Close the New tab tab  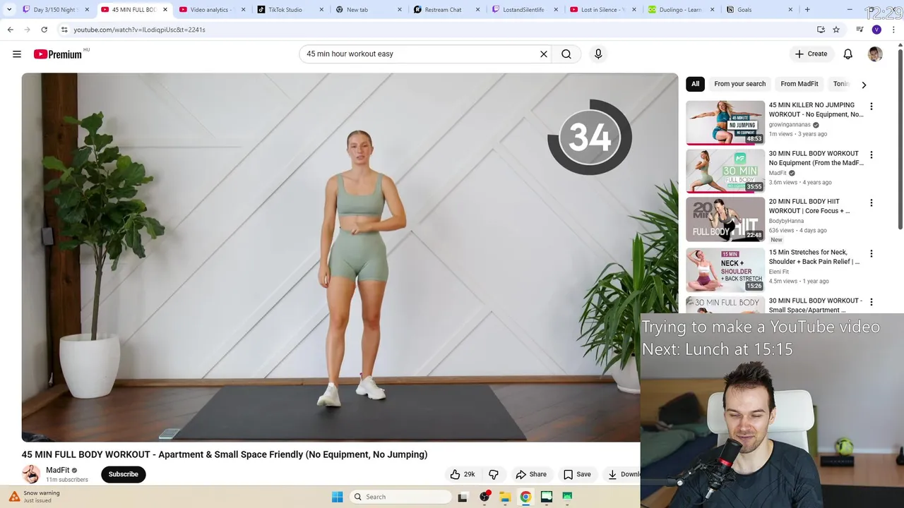click(399, 10)
